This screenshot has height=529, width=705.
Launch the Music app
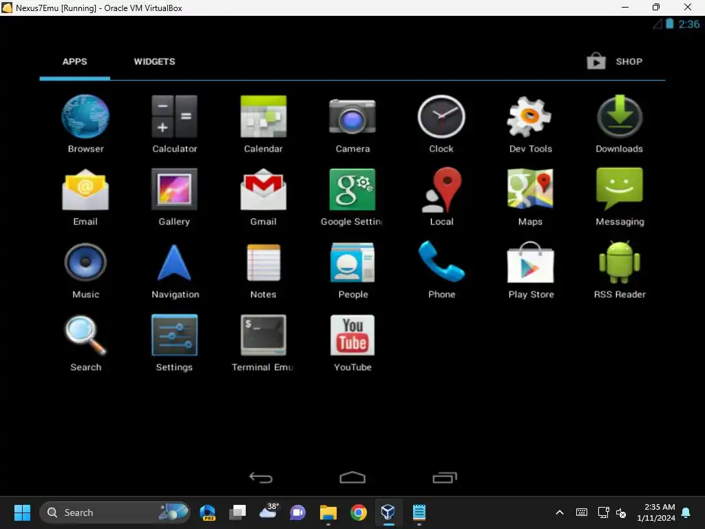coord(85,269)
